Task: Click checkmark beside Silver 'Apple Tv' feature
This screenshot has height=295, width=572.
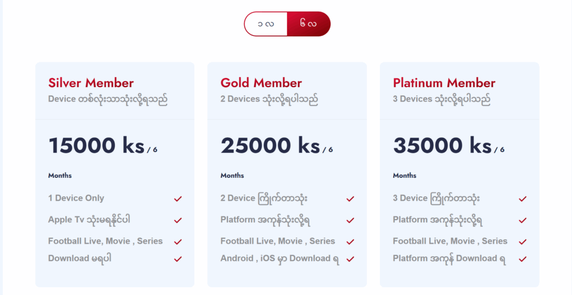Action: [x=178, y=220]
